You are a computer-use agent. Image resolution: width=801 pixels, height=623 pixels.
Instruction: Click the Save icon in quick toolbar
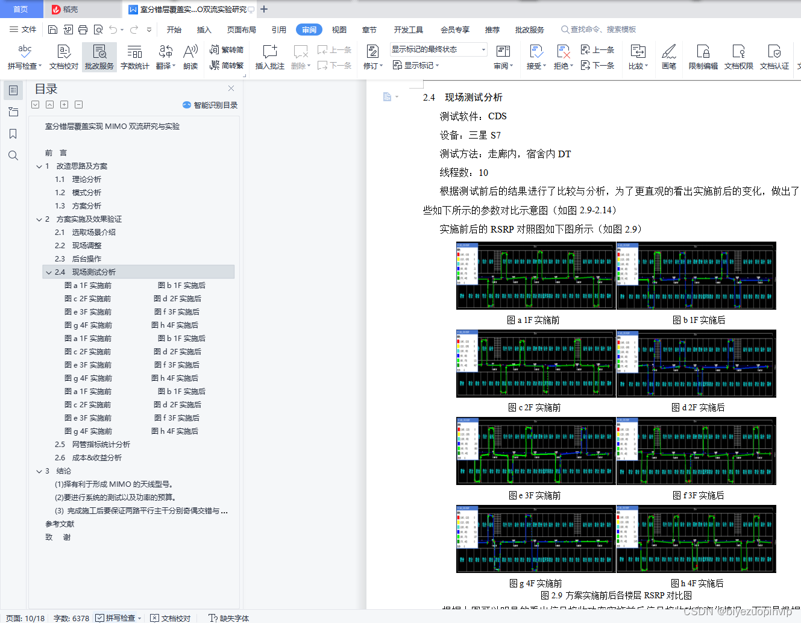[52, 30]
